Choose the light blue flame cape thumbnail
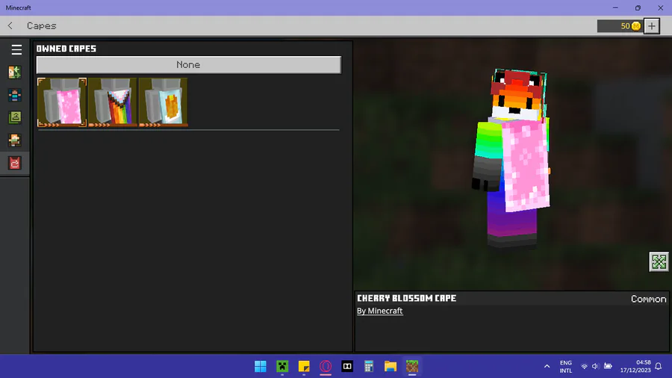Screen dimensions: 672x378 point(164,102)
